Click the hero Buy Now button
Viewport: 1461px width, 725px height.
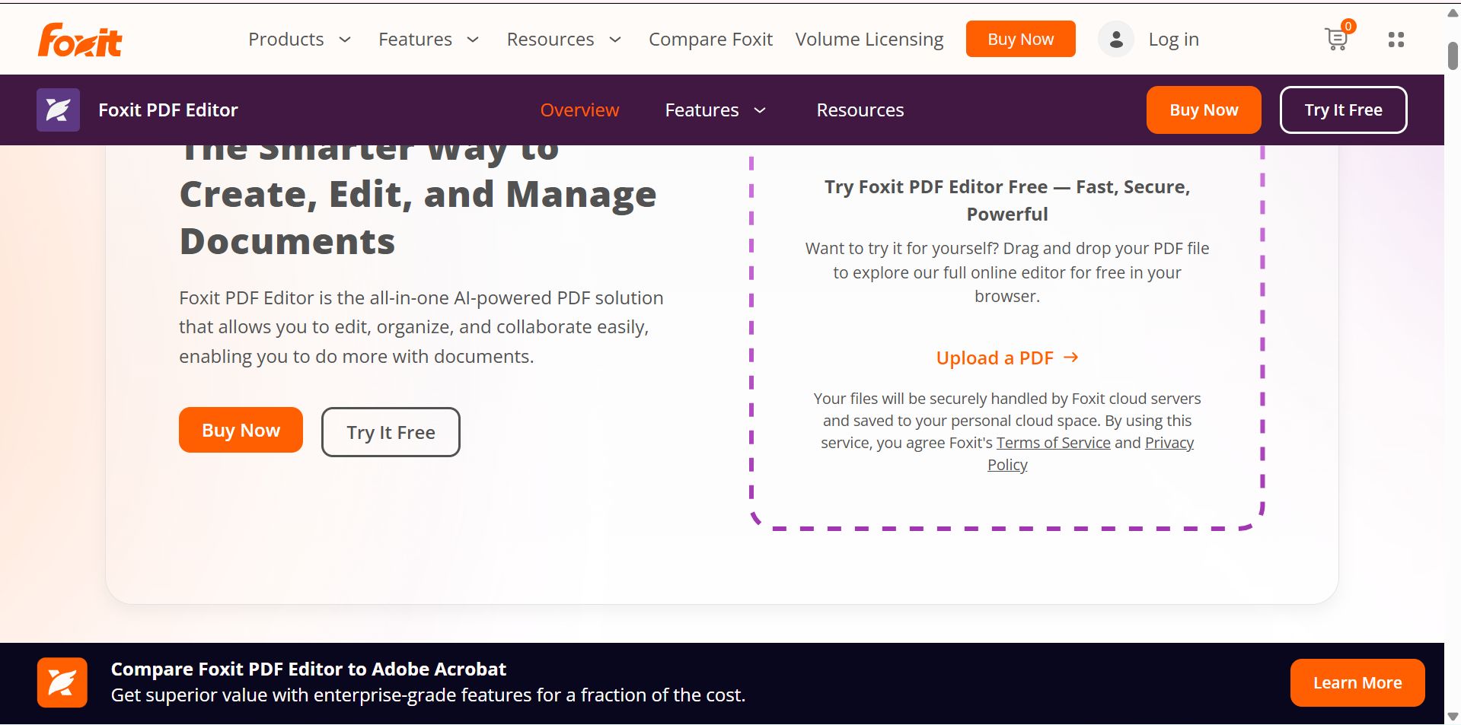point(241,430)
